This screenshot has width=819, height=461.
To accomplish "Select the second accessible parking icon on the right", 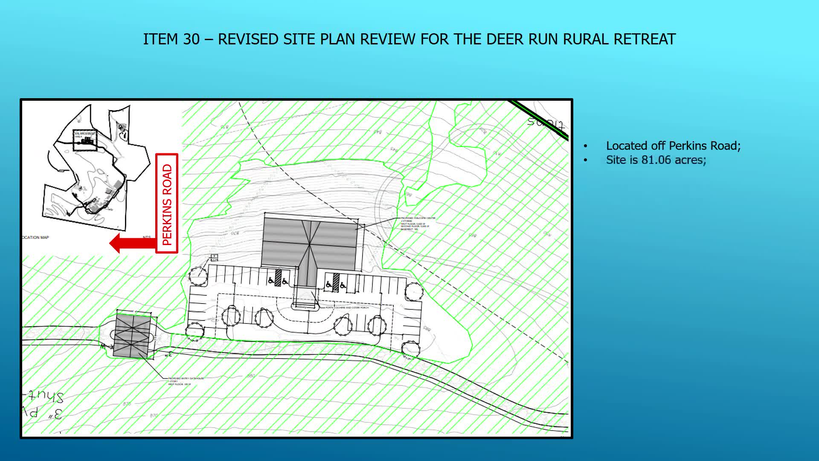I will click(343, 286).
